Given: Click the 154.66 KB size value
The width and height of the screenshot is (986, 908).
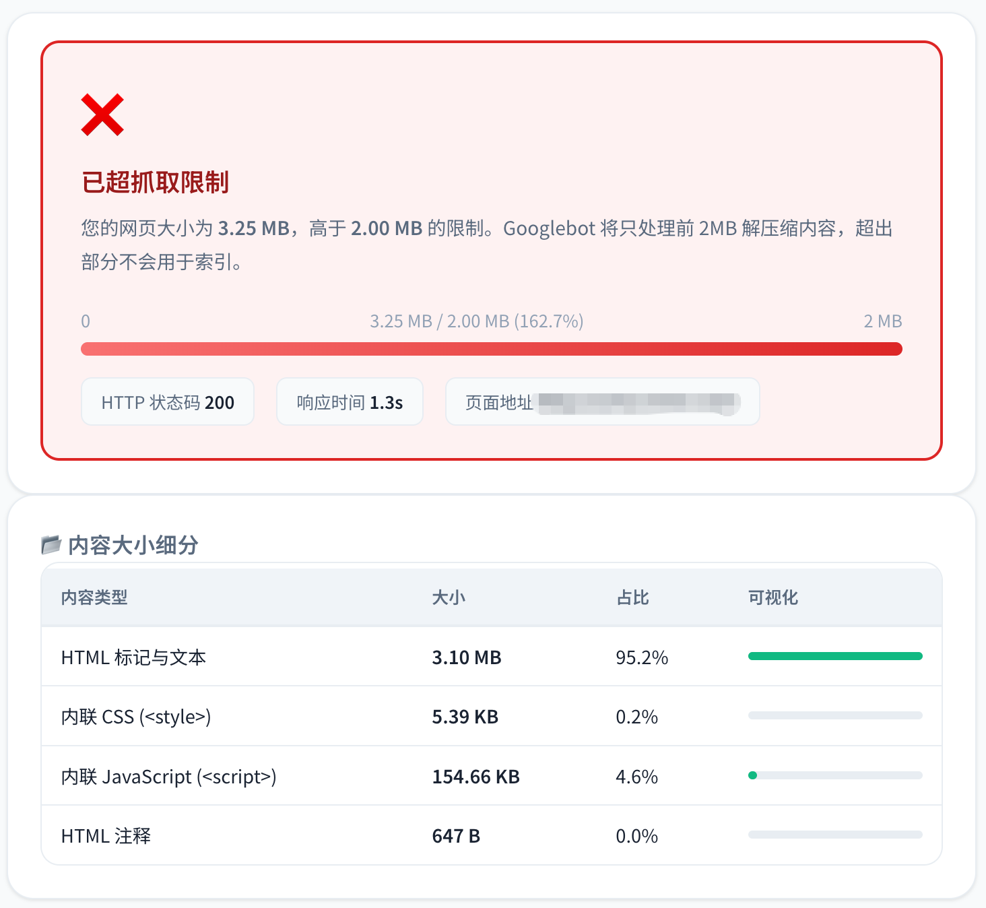Looking at the screenshot, I should [x=475, y=777].
